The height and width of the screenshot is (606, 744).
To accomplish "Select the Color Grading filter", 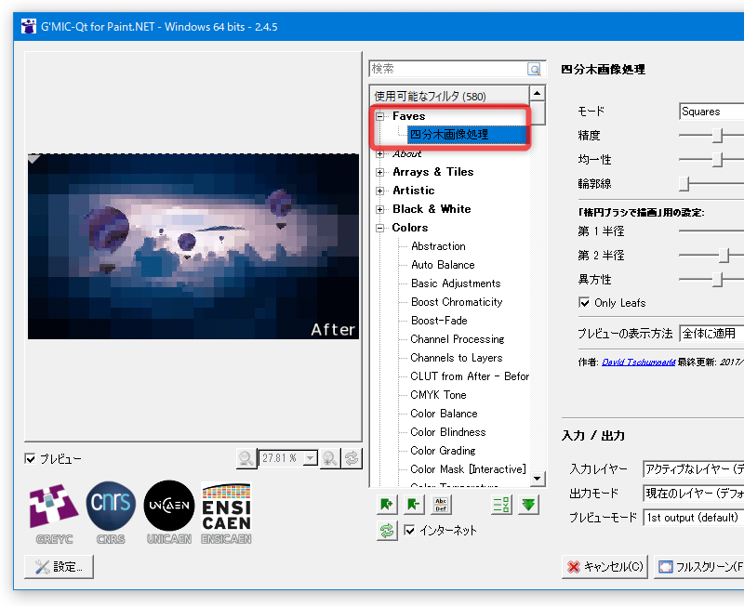I will pos(443,451).
